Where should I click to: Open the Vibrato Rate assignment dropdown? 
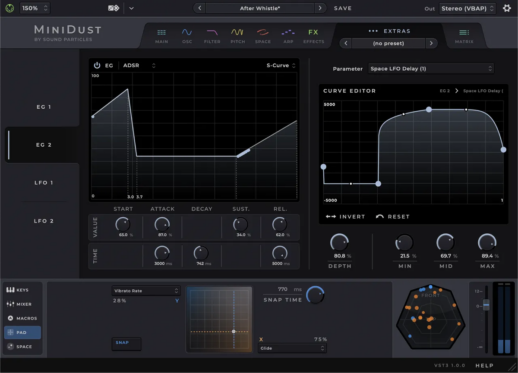145,291
